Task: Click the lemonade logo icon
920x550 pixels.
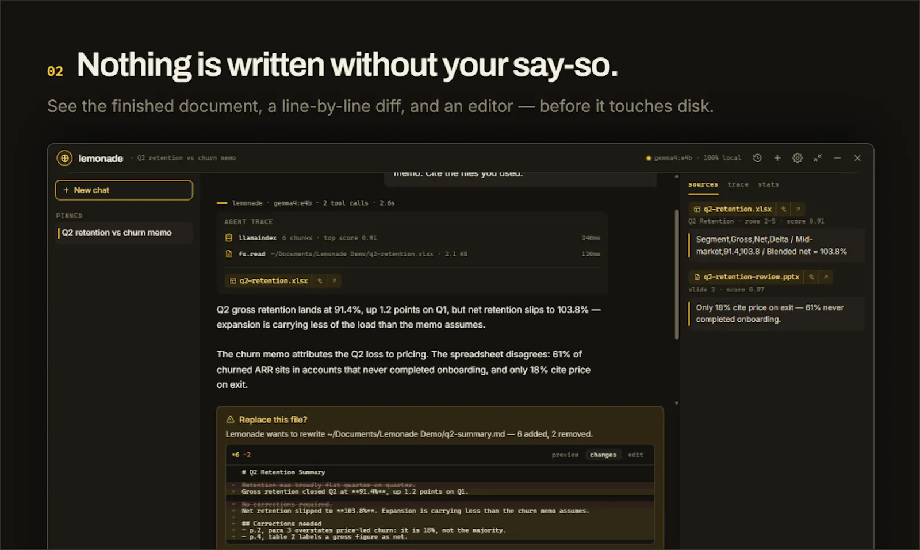Action: [x=64, y=158]
